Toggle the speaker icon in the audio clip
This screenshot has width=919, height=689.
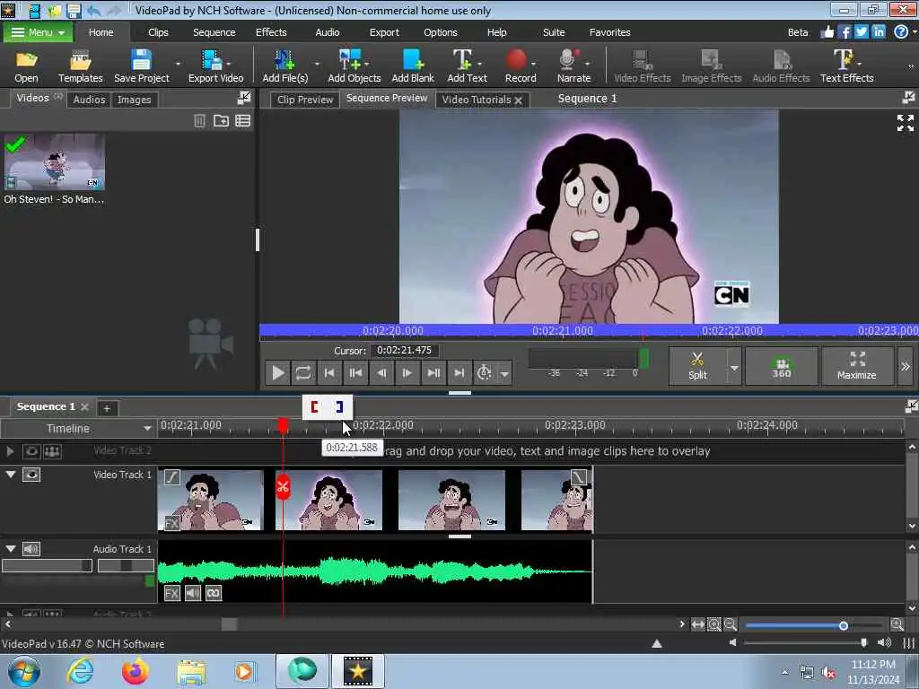click(193, 593)
